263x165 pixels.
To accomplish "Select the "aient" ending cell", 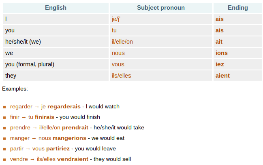I will [222, 76].
